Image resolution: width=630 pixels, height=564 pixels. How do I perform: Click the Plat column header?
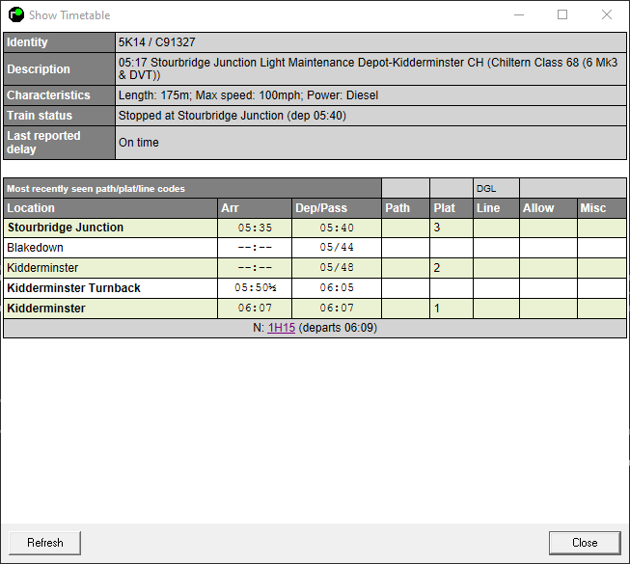click(444, 208)
